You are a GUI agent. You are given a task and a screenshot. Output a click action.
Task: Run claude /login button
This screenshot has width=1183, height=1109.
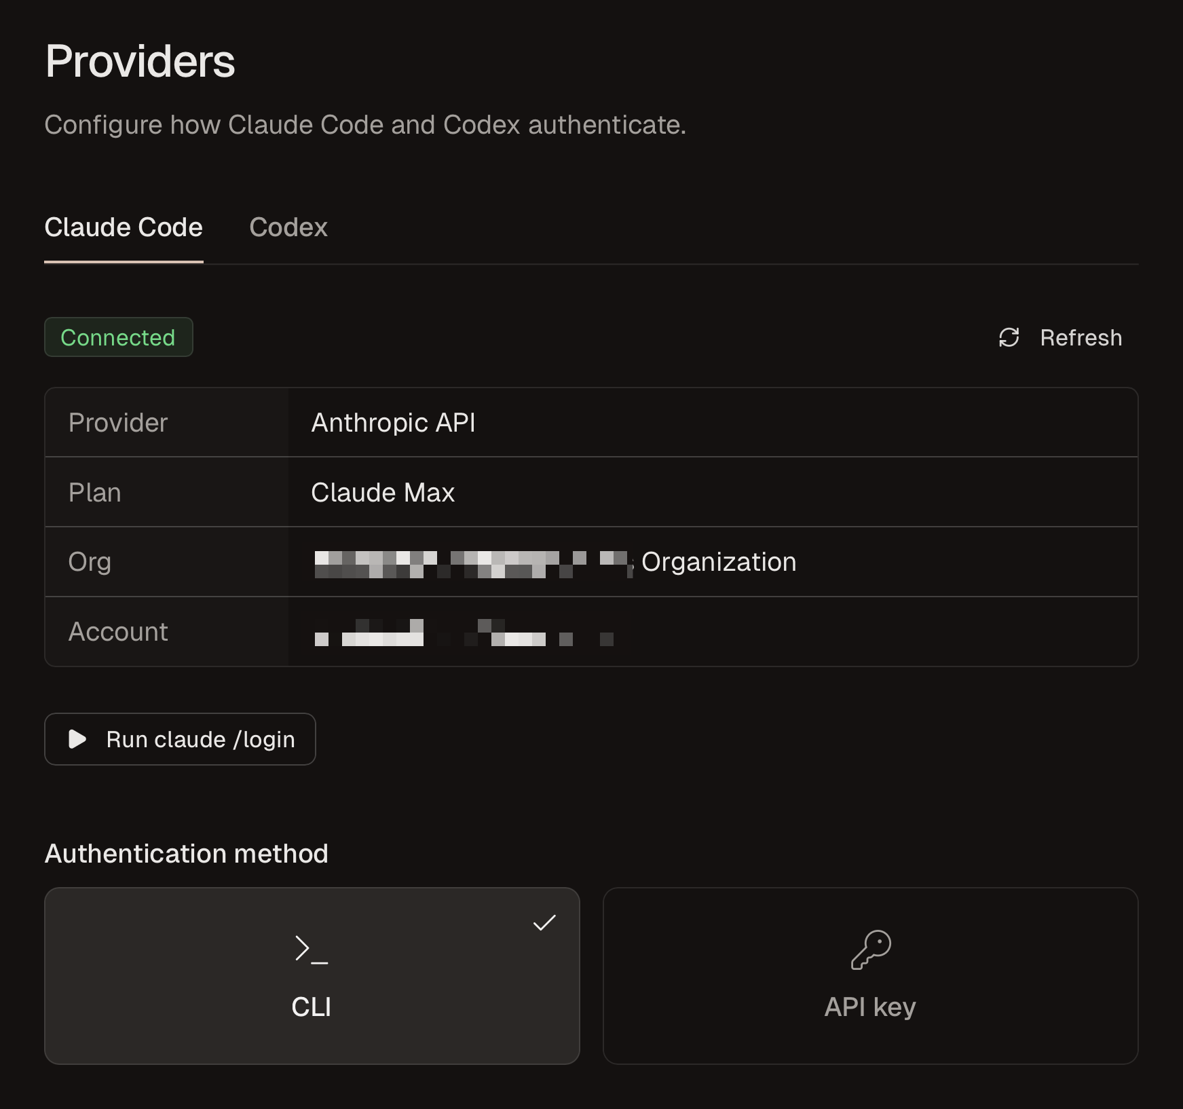coord(180,739)
